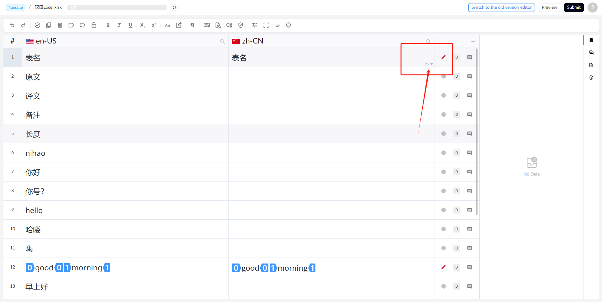Insert tag using the tag icon
The width and height of the screenshot is (602, 302).
point(71,25)
